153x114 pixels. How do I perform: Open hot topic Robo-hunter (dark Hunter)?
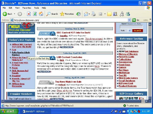tap(21, 53)
